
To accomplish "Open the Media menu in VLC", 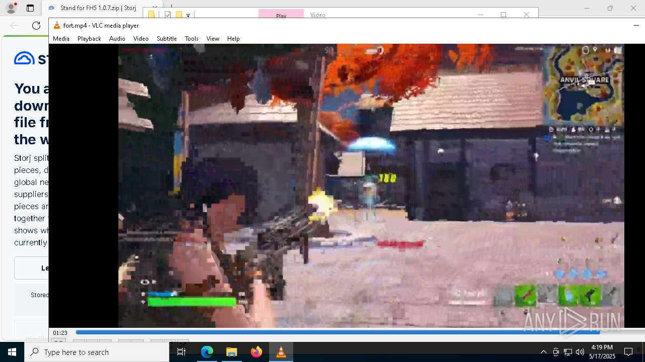I will [61, 38].
